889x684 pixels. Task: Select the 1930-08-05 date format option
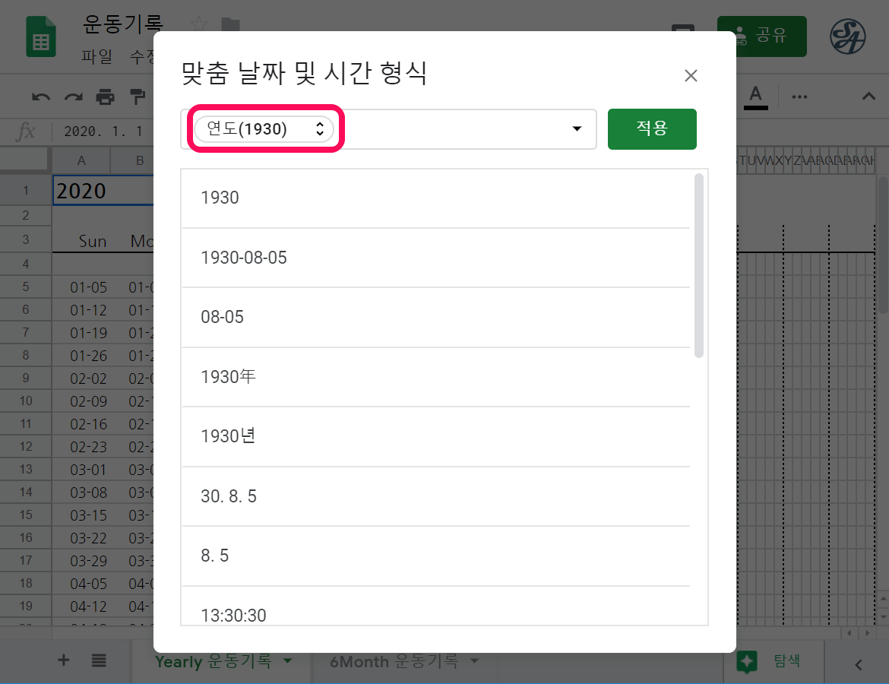(244, 258)
